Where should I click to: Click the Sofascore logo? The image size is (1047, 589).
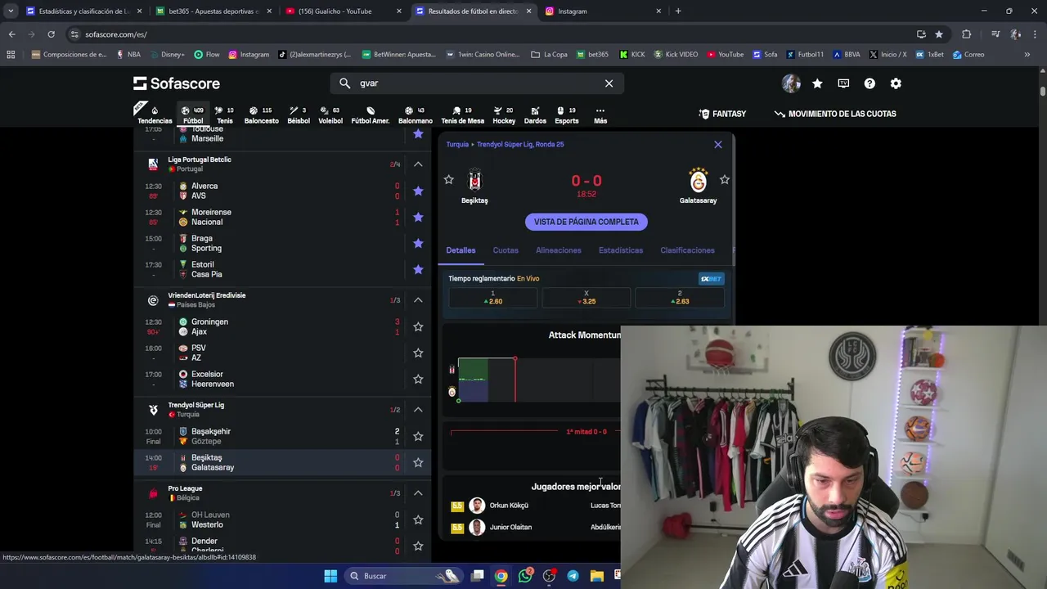(177, 83)
